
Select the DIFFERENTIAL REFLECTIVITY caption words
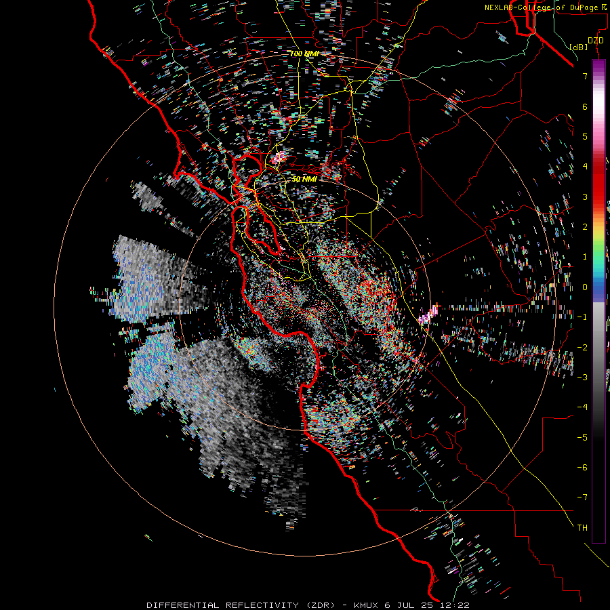(x=222, y=605)
